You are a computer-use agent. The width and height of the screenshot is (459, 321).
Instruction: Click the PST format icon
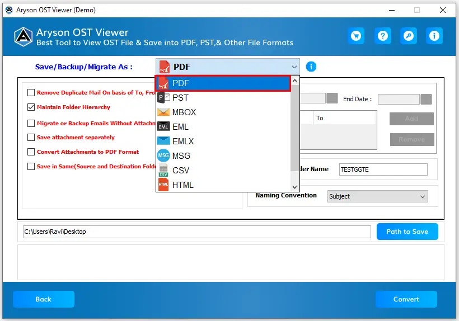(x=163, y=98)
